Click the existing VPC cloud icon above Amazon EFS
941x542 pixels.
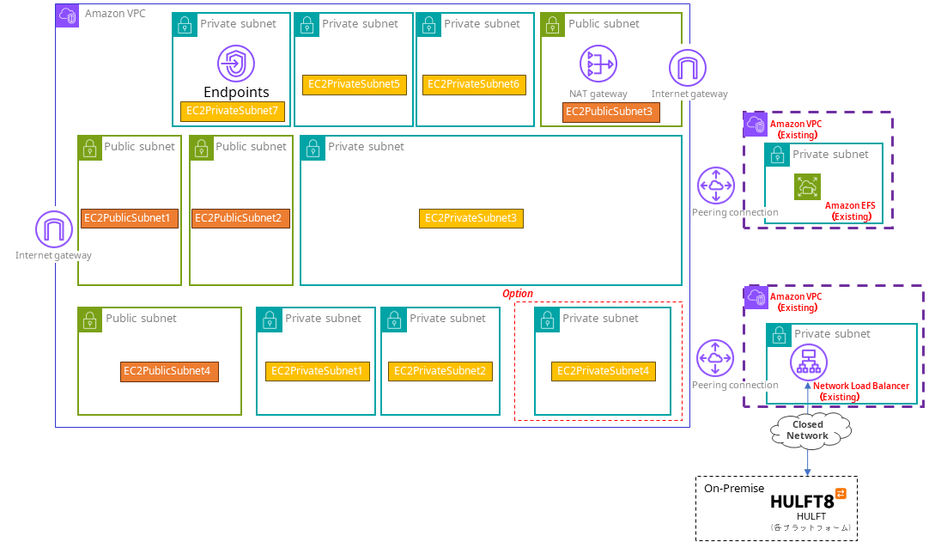[x=756, y=125]
